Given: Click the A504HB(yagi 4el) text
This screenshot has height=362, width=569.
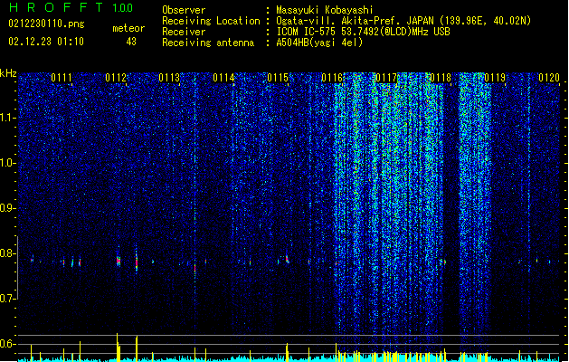Looking at the screenshot, I should click(319, 43).
